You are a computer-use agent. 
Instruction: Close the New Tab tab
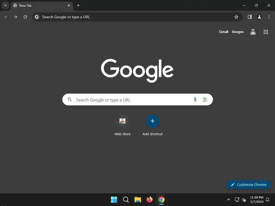(69, 5)
